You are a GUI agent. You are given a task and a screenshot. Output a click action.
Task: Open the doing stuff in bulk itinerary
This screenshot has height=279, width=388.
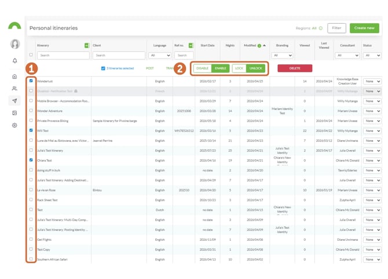pos(49,170)
